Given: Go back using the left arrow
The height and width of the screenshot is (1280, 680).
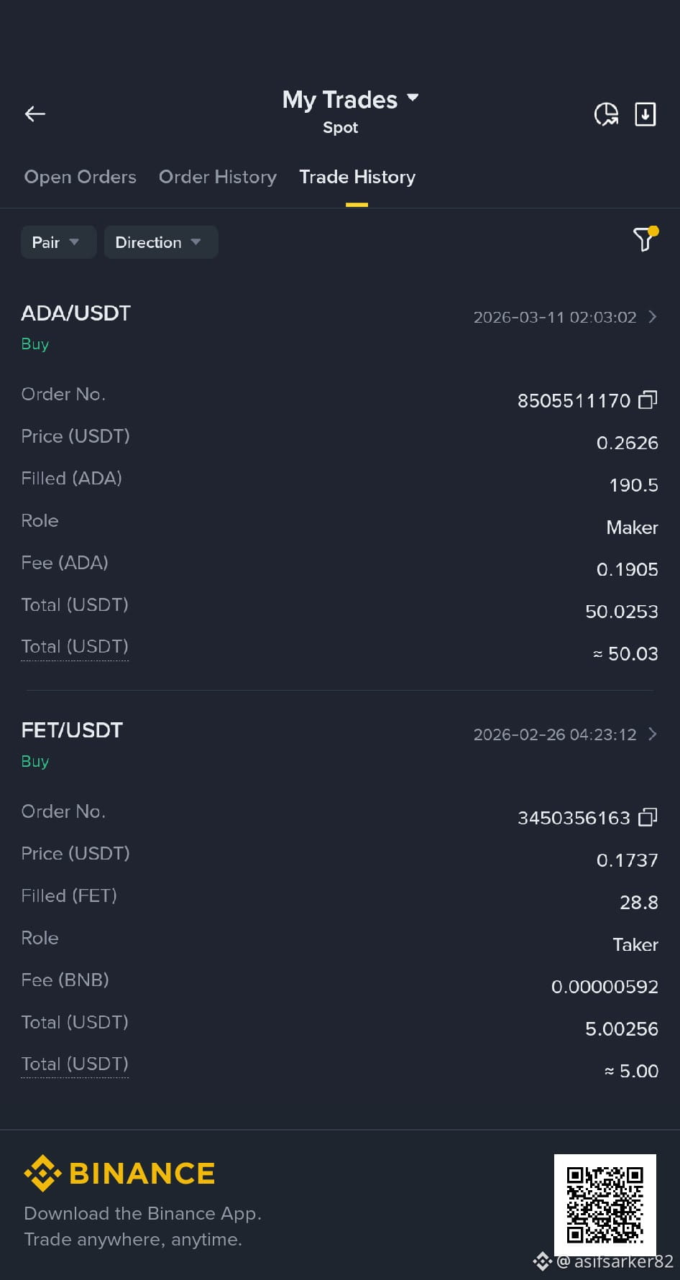Looking at the screenshot, I should point(35,114).
